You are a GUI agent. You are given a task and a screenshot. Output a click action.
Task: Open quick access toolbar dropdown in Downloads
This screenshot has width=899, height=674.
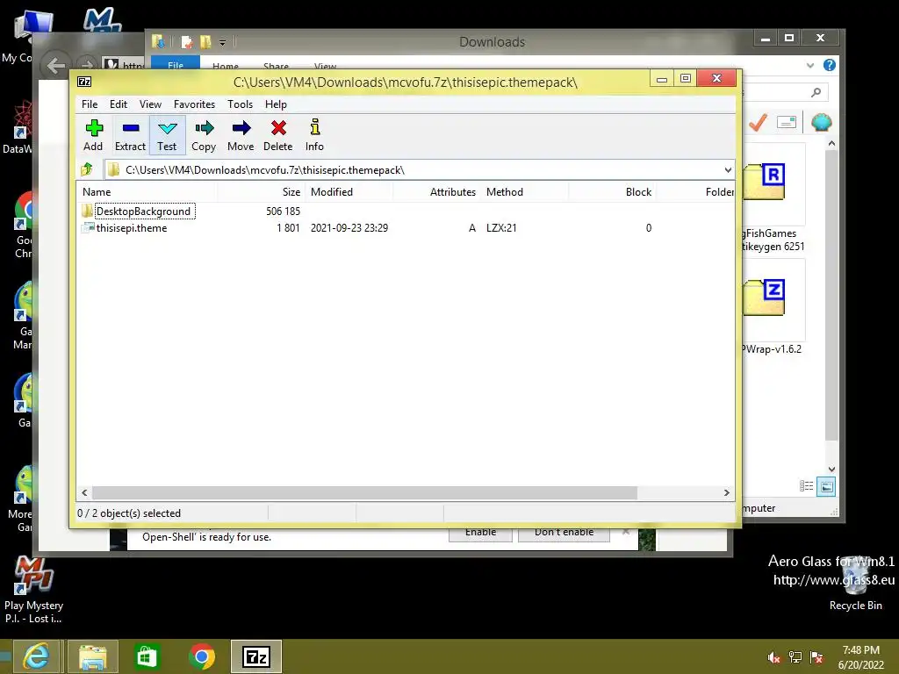pyautogui.click(x=222, y=42)
